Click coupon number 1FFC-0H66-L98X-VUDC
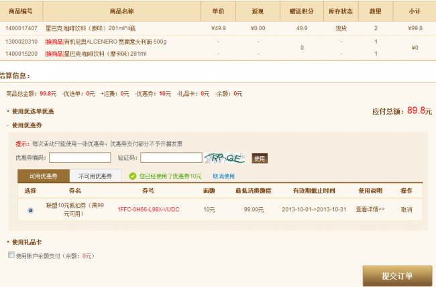The width and height of the screenshot is (436, 287). pos(148,209)
